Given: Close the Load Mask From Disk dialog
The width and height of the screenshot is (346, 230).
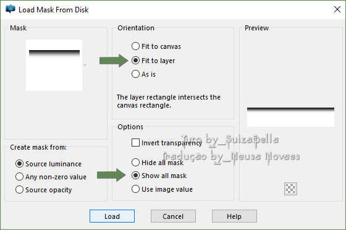Looking at the screenshot, I should [337, 9].
